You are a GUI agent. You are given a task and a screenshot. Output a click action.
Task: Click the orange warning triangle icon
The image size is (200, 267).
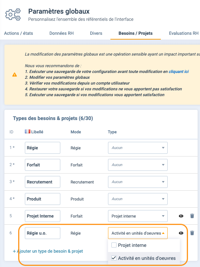click(x=15, y=75)
